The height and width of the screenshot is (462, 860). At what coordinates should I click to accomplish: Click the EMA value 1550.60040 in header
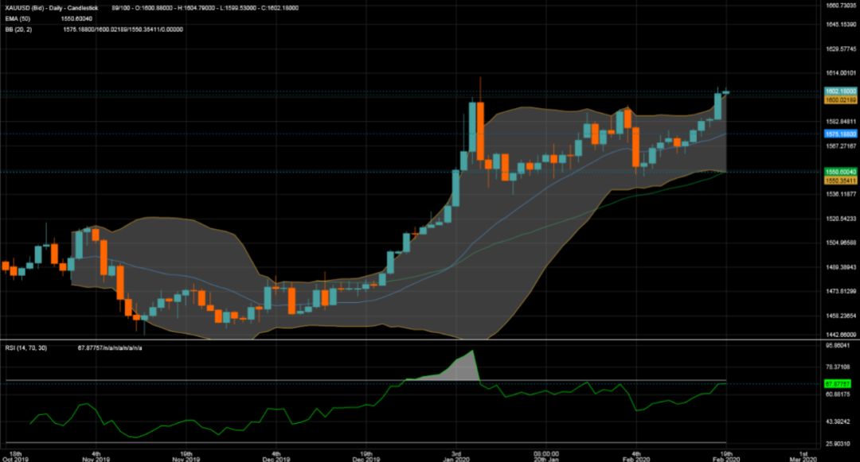(76, 18)
